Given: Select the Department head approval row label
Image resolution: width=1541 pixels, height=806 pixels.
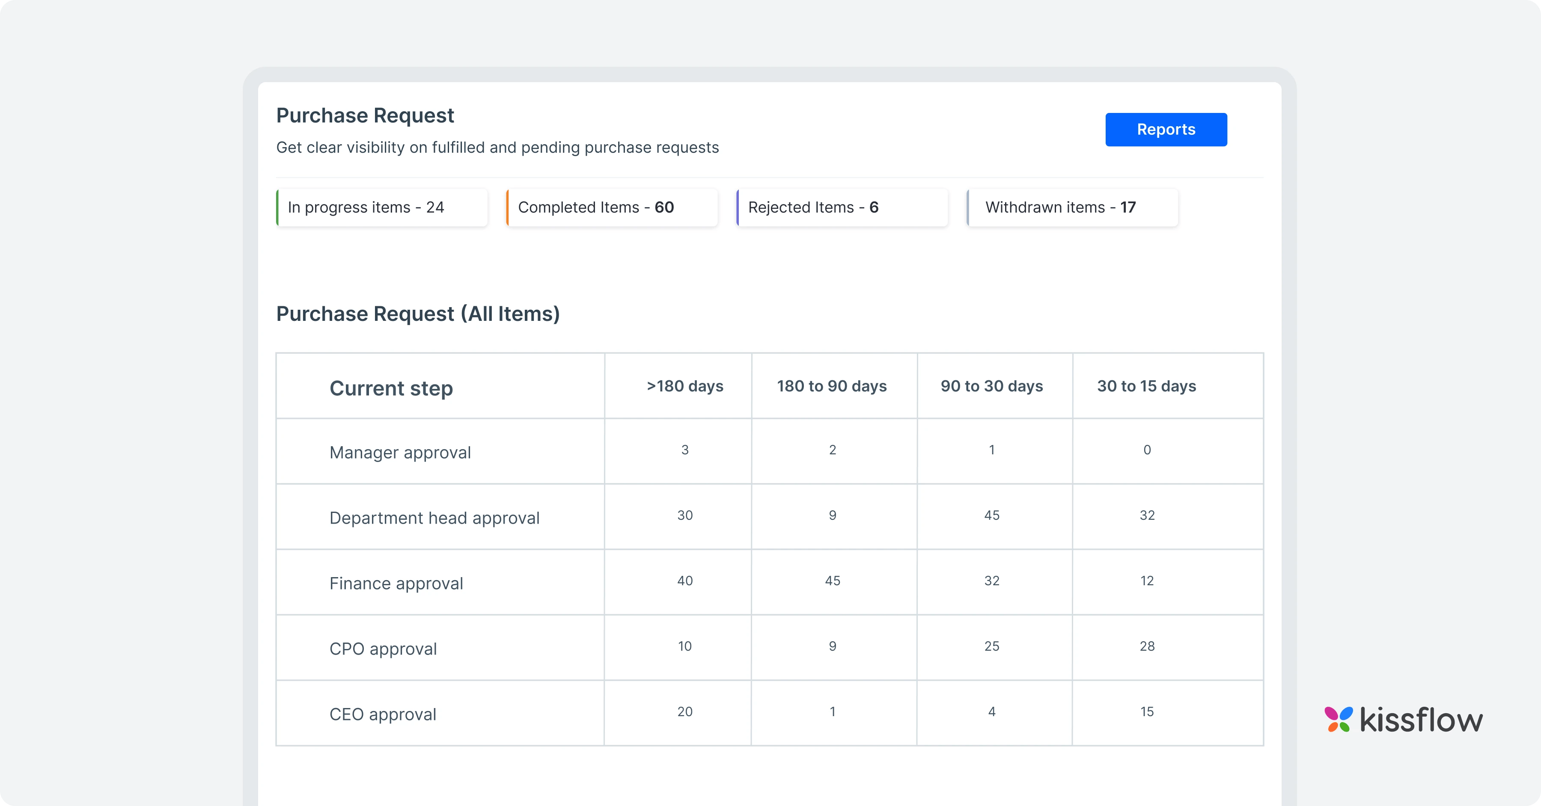Looking at the screenshot, I should pos(434,518).
